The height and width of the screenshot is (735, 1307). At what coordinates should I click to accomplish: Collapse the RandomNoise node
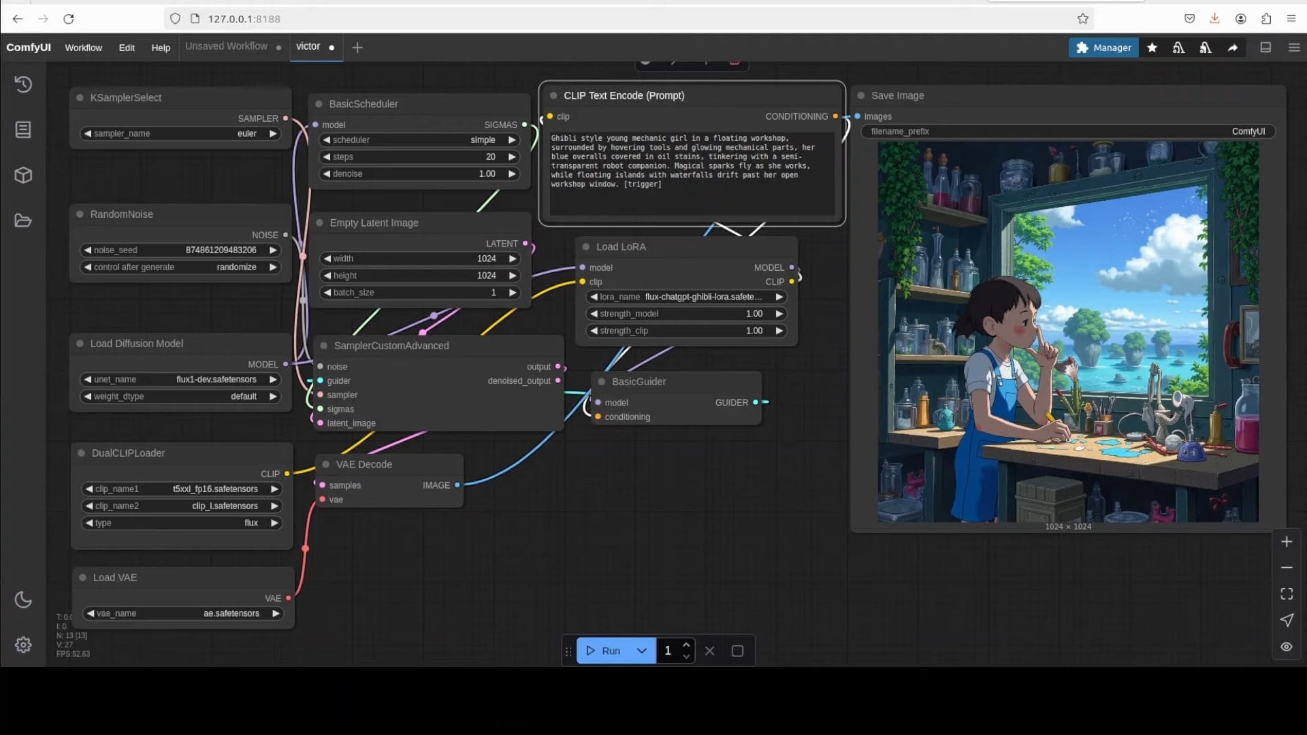80,214
